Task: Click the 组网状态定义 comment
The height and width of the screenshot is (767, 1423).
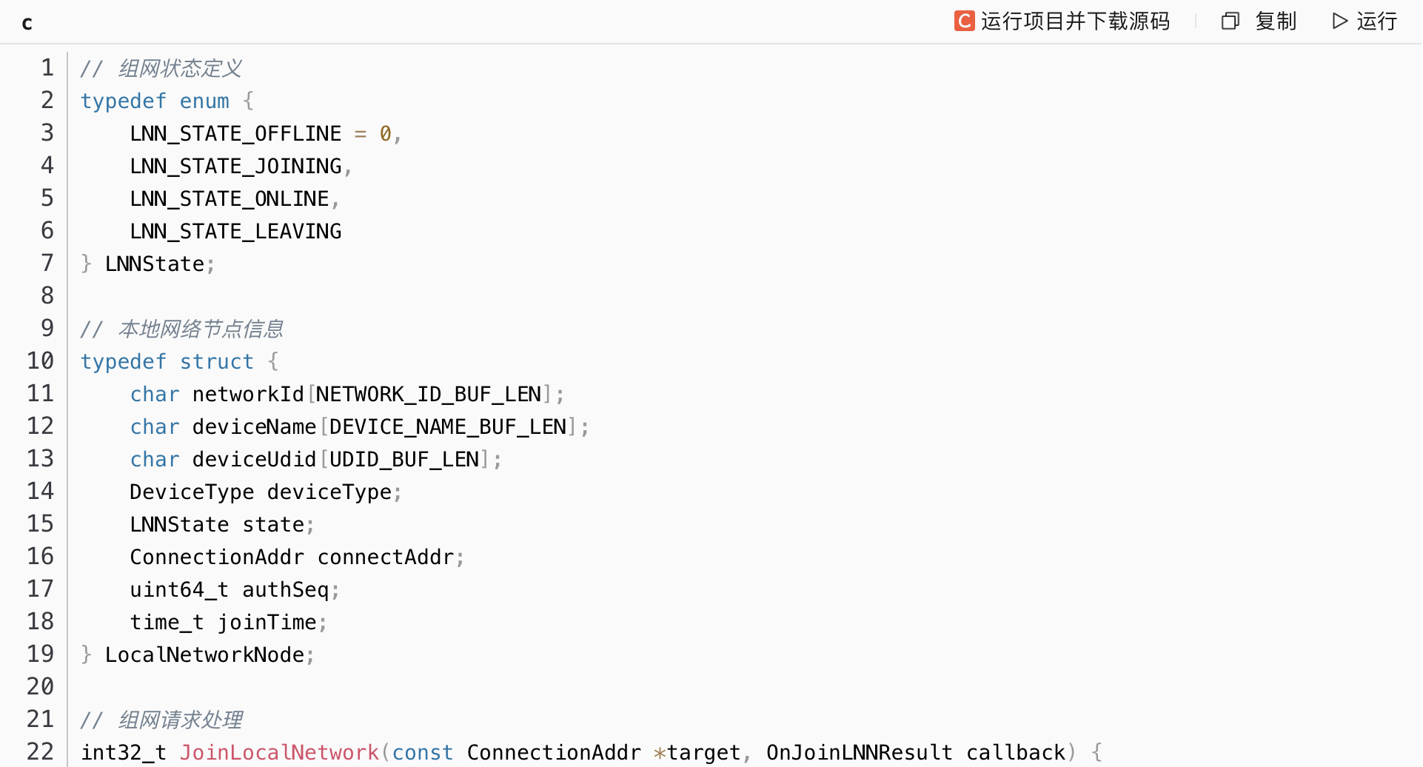Action: pyautogui.click(x=180, y=68)
